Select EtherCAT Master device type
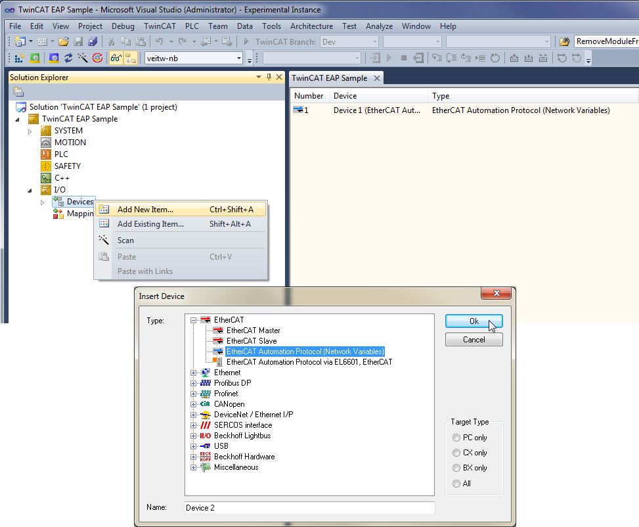The image size is (639, 527). pos(253,331)
